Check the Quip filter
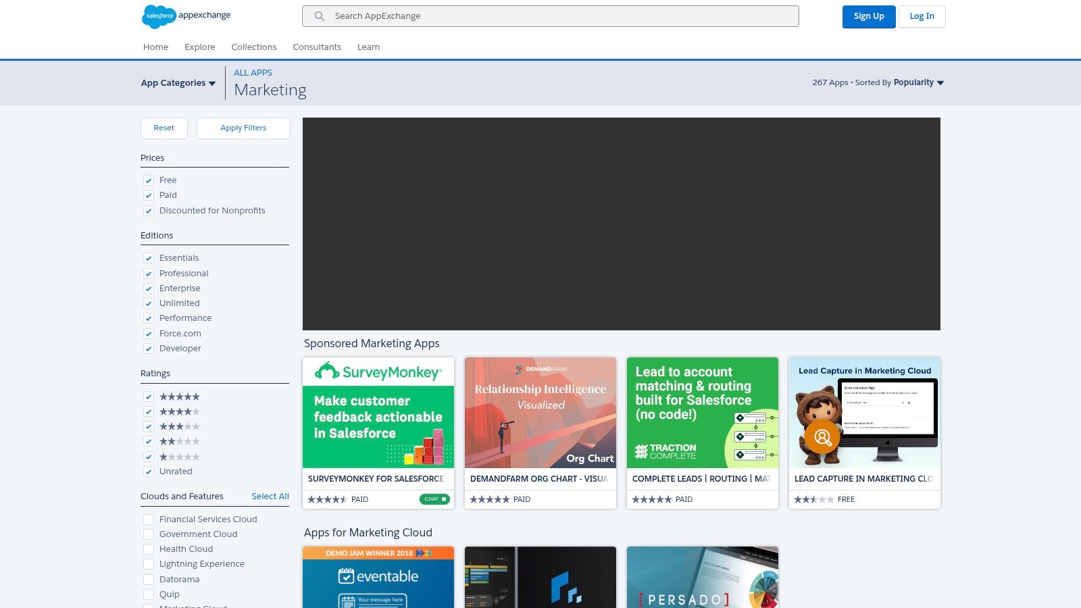 pos(149,594)
